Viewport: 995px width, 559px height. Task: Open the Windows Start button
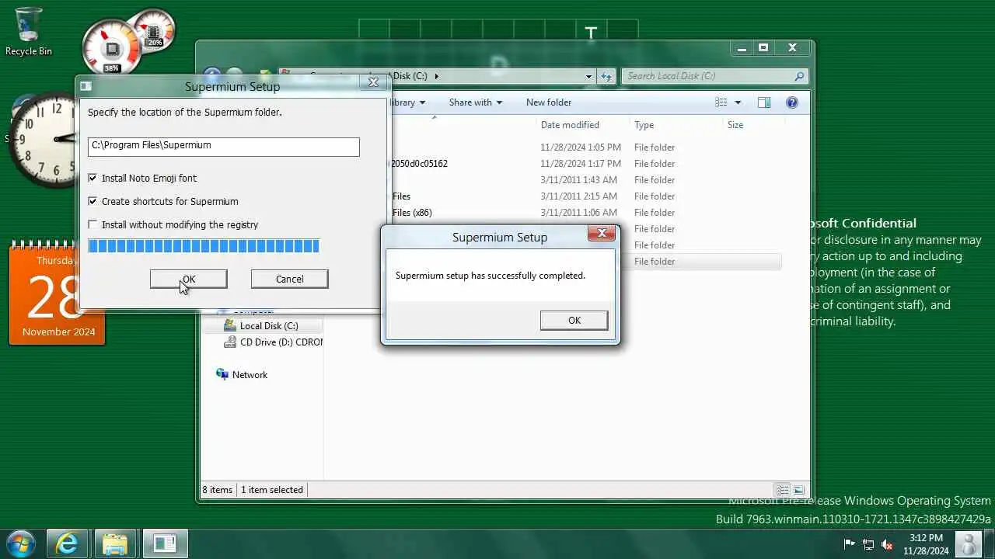20,543
